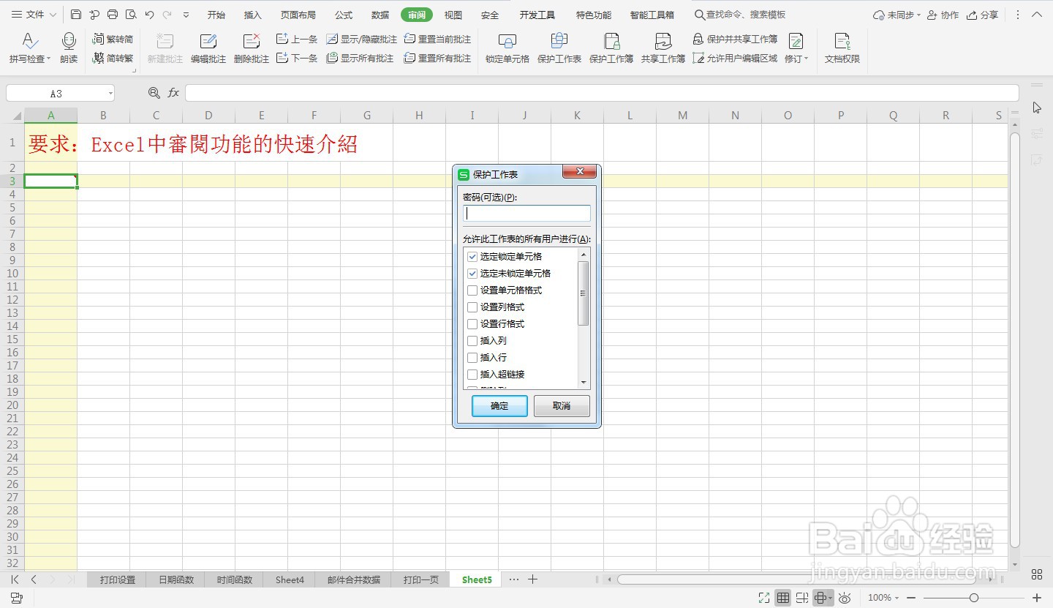Open the Name Box dropdown arrow
1053x608 pixels.
110,94
